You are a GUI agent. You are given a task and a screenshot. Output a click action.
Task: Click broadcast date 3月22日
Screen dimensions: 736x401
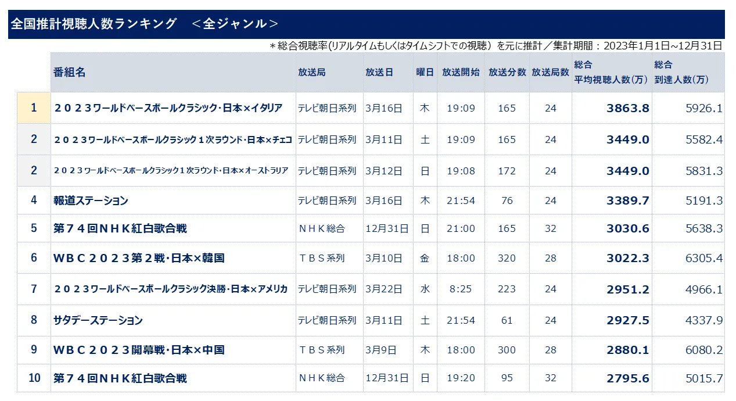pyautogui.click(x=384, y=289)
